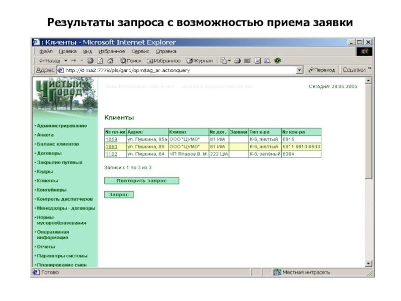401x301 pixels.
Task: Click the Print icon in toolbar
Action: [238, 61]
